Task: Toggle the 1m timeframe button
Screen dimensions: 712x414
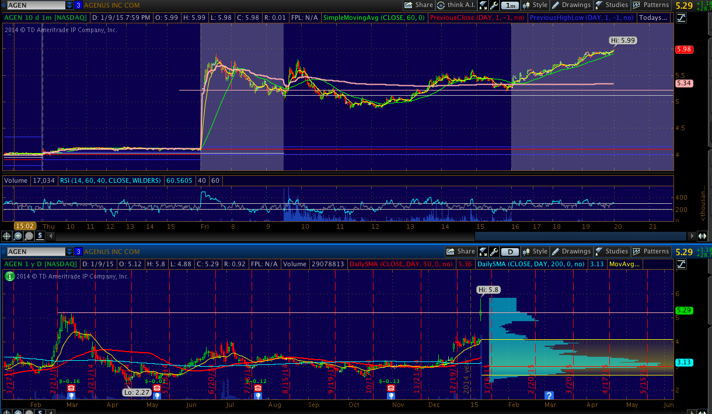Action: click(x=511, y=5)
